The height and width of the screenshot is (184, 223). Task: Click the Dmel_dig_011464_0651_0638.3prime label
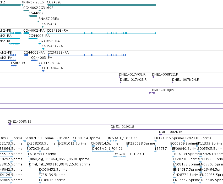coord(59,159)
